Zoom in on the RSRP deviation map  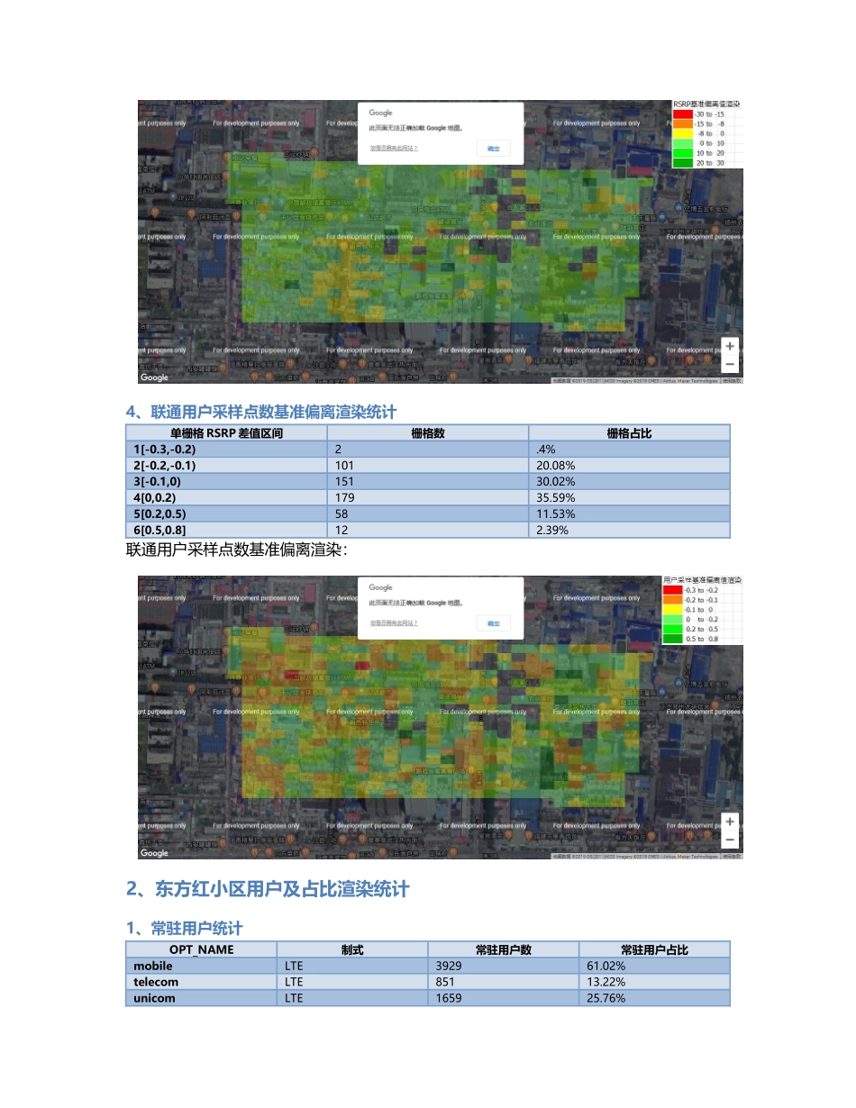tap(730, 347)
